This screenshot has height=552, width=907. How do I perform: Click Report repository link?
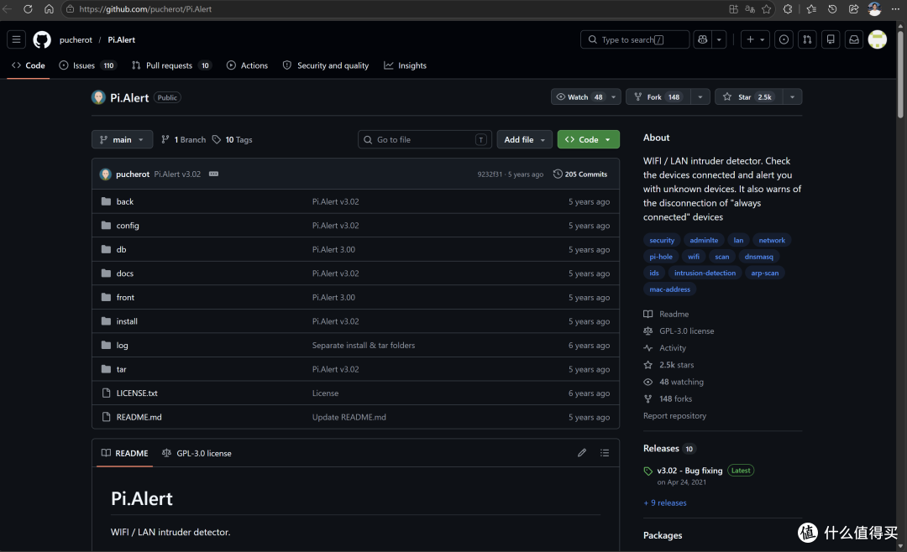[674, 415]
